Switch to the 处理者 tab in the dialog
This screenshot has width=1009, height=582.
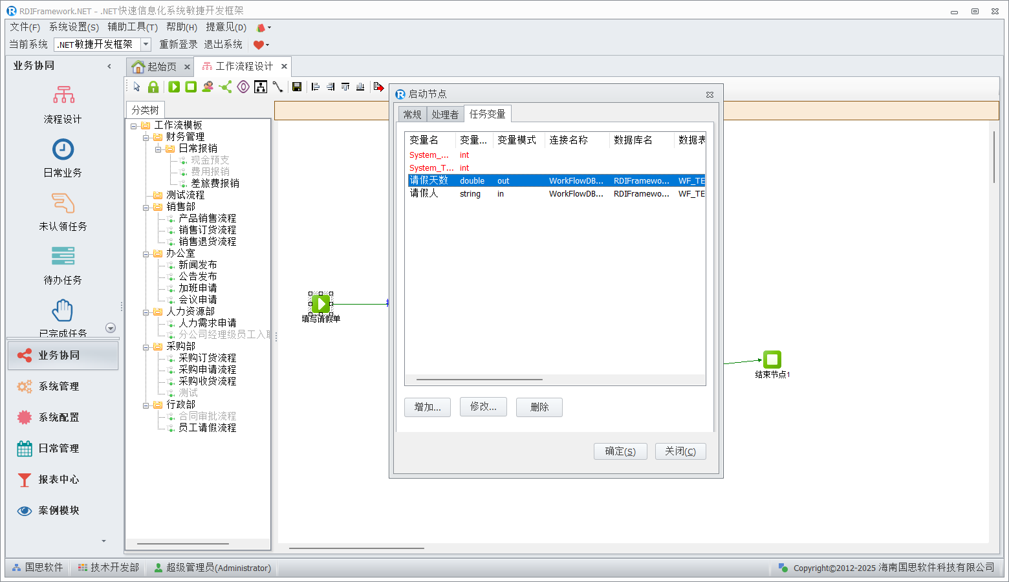tap(445, 114)
